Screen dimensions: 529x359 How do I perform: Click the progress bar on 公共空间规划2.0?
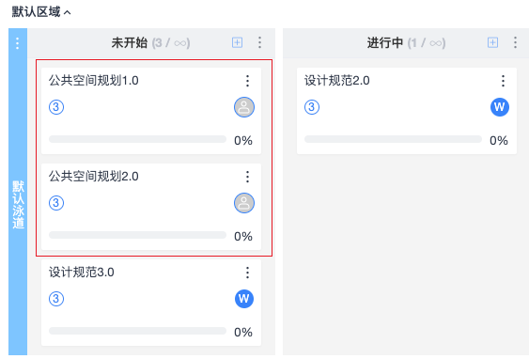point(137,235)
